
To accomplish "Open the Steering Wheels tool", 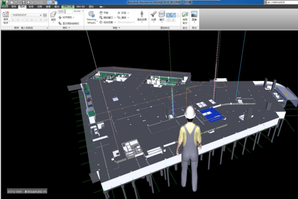I will [91, 17].
